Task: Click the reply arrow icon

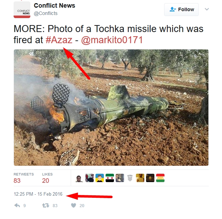Action: [x=17, y=206]
